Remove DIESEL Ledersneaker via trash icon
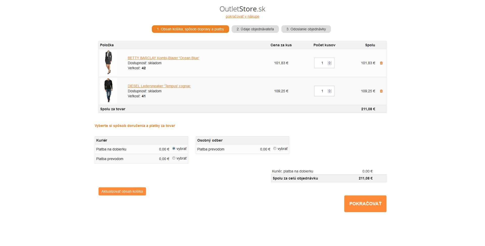 point(381,91)
